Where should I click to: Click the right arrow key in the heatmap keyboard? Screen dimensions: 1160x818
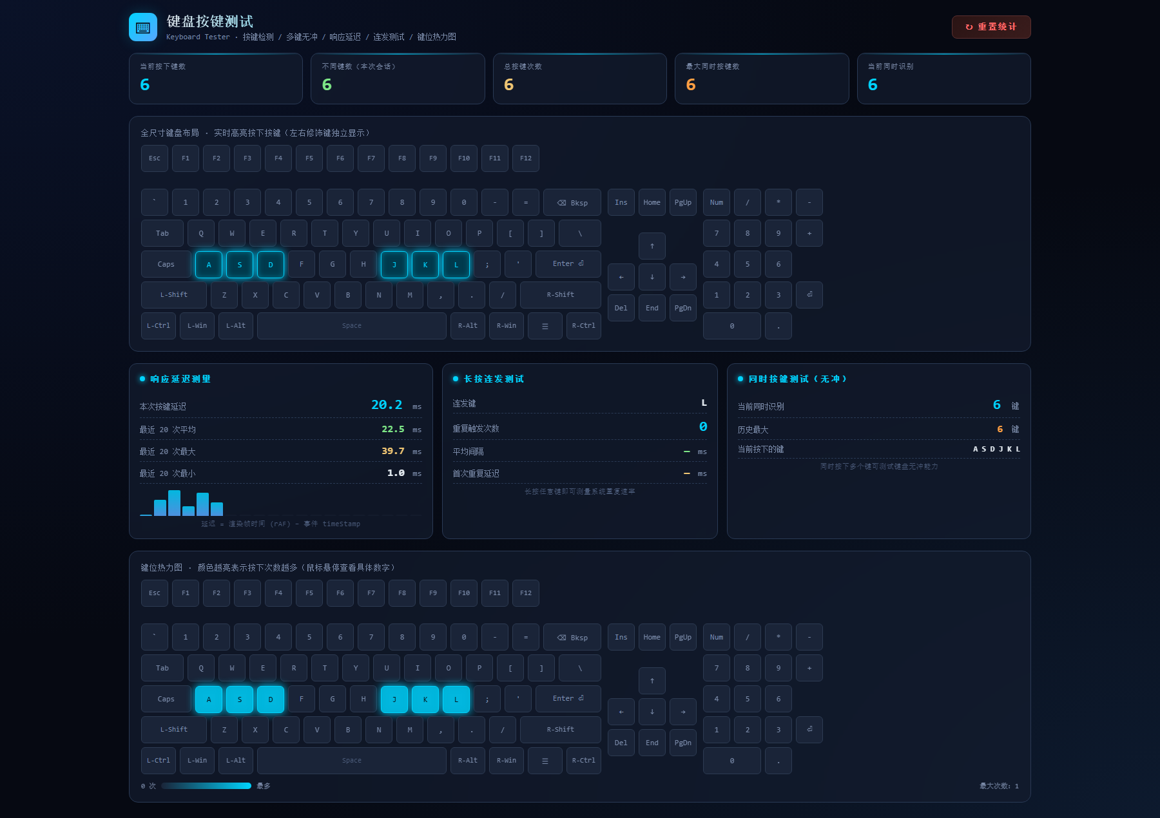[x=683, y=712]
